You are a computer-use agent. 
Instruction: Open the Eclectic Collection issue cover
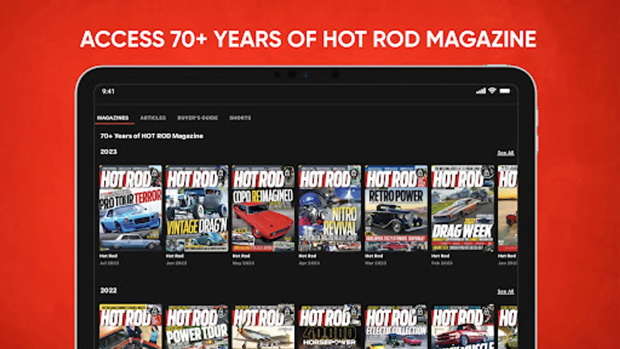[x=396, y=327]
